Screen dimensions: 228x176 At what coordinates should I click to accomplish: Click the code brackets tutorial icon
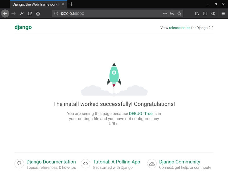(85, 164)
